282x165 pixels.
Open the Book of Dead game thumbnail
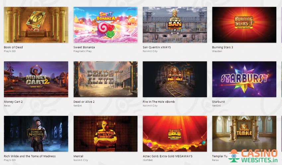pos(36,25)
